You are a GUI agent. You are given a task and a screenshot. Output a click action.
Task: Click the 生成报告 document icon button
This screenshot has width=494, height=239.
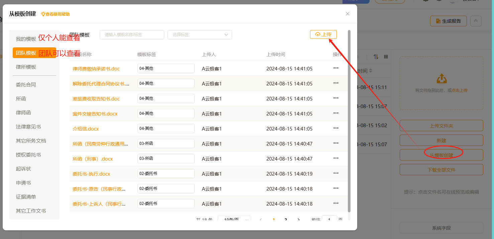click(448, 21)
